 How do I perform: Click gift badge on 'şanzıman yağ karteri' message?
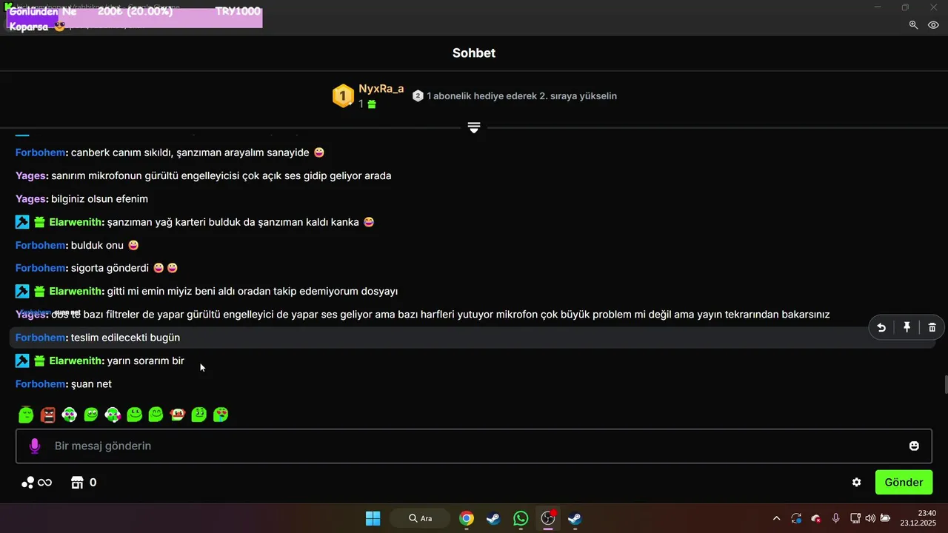point(40,222)
